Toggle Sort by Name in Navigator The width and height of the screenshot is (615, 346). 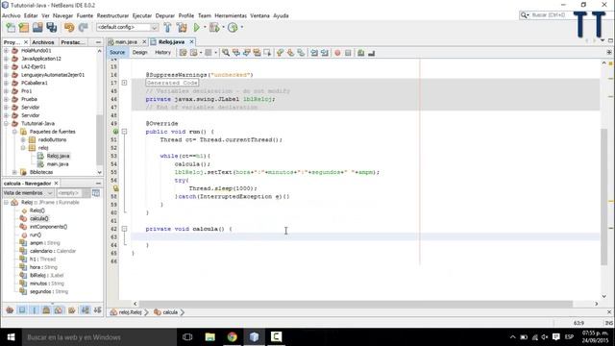click(x=86, y=310)
